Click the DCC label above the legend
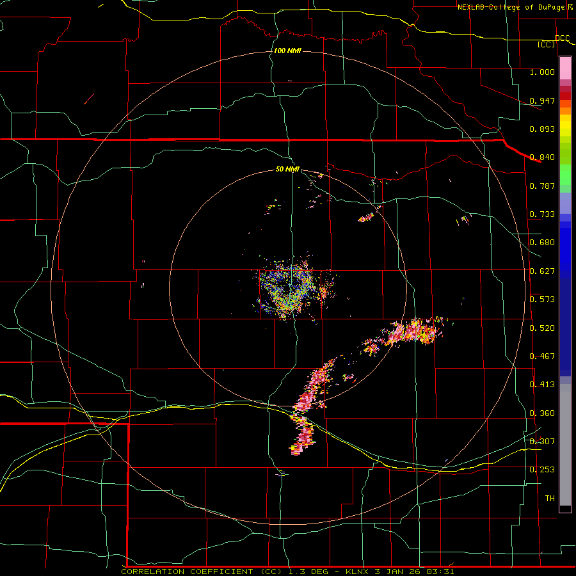Viewport: 576px width, 576px height. pos(562,38)
